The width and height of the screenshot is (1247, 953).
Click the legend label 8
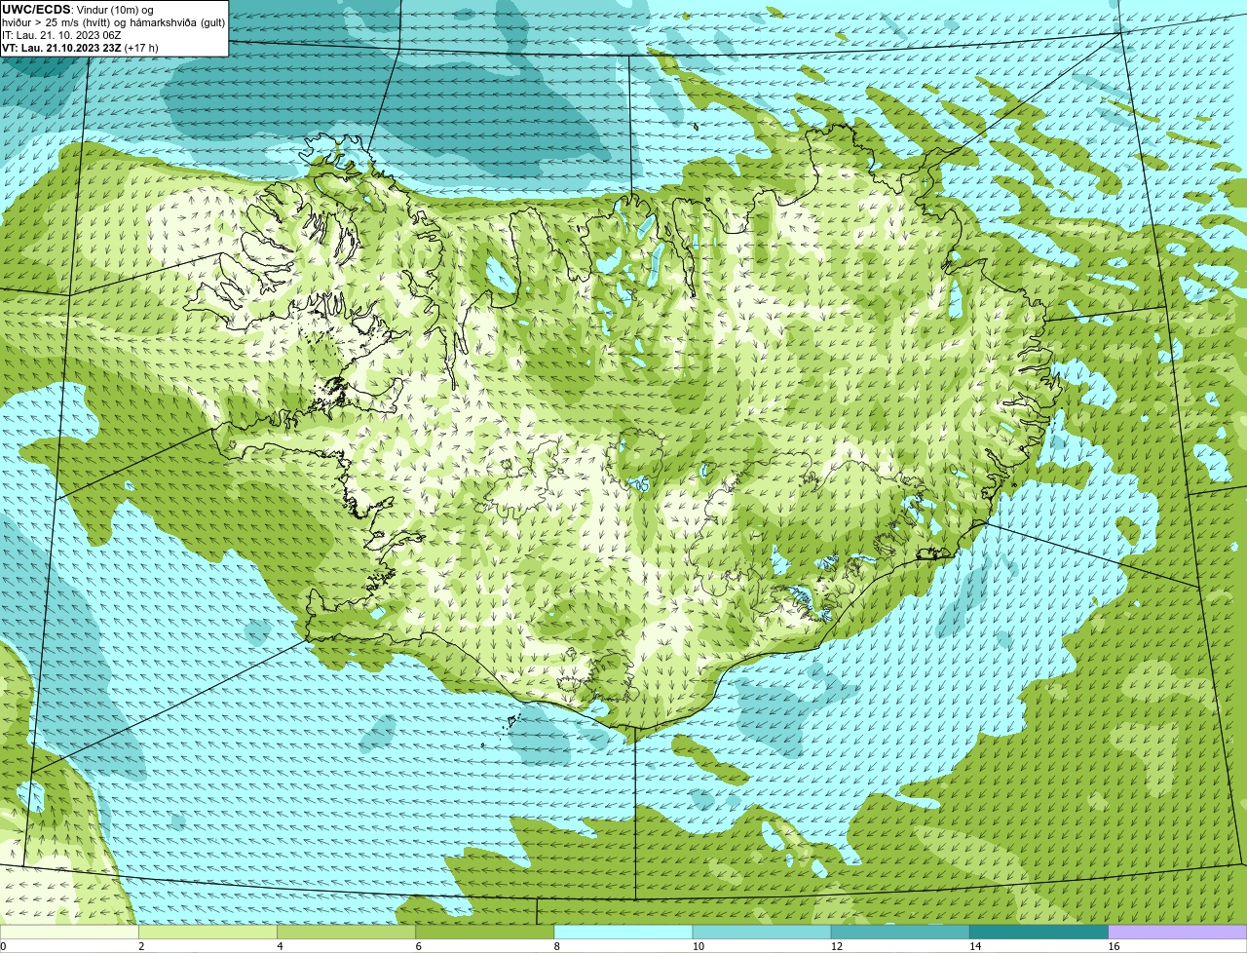[x=556, y=946]
